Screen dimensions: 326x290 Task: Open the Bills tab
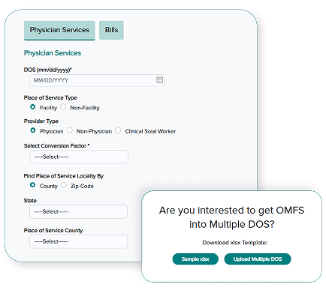coord(111,30)
